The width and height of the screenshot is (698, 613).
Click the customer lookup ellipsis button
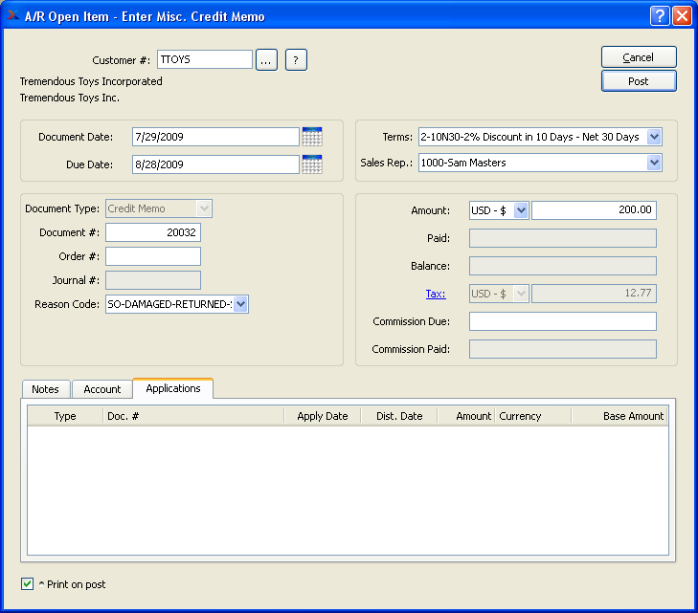pos(266,60)
